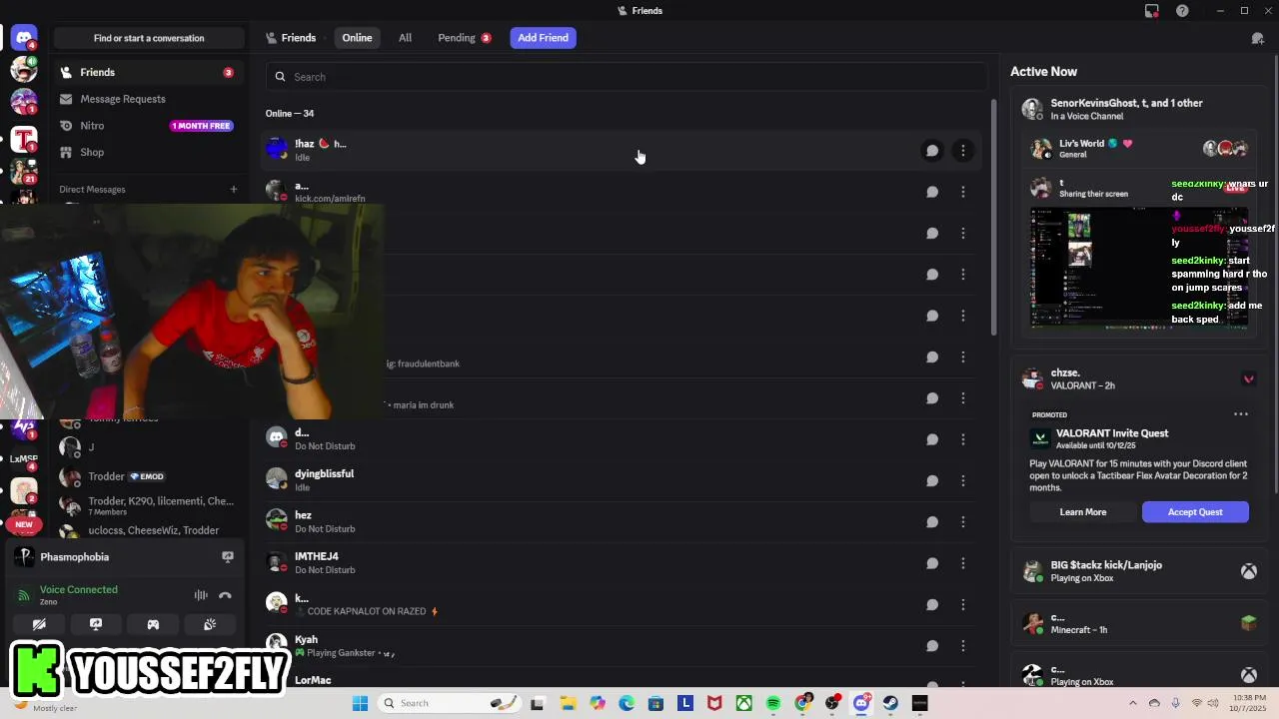Click the Add Friend button
The width and height of the screenshot is (1279, 719).
pyautogui.click(x=543, y=38)
